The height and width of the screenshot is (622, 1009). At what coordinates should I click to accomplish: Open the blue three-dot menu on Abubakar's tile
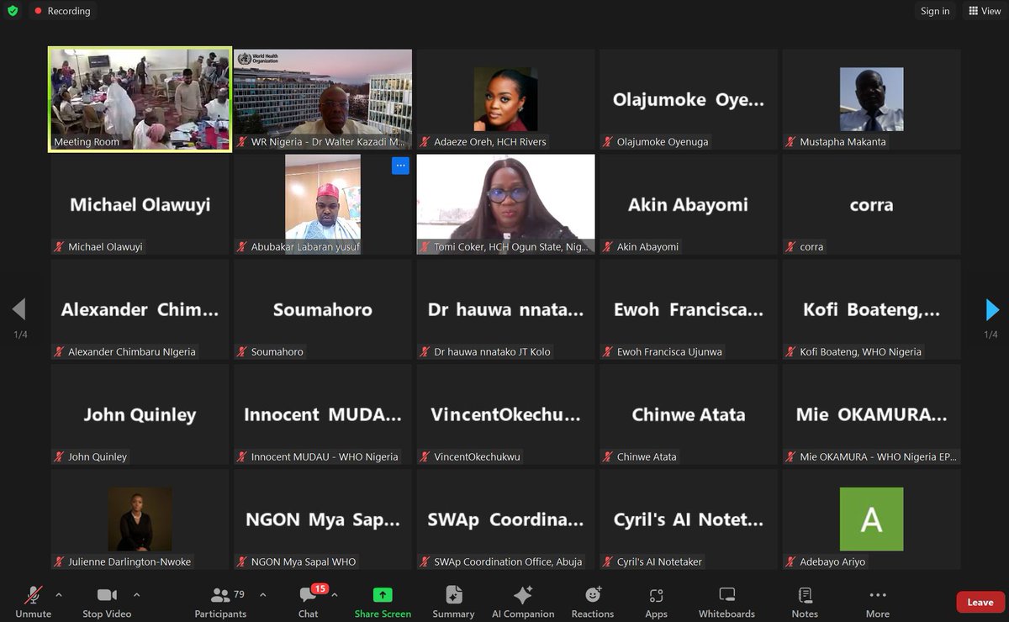click(x=400, y=166)
